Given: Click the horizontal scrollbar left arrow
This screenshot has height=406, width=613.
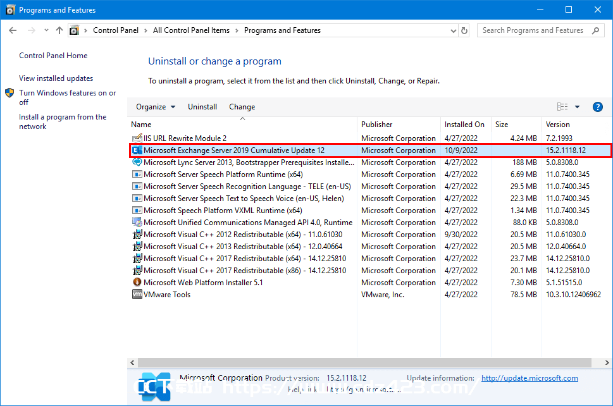Looking at the screenshot, I should 132,362.
